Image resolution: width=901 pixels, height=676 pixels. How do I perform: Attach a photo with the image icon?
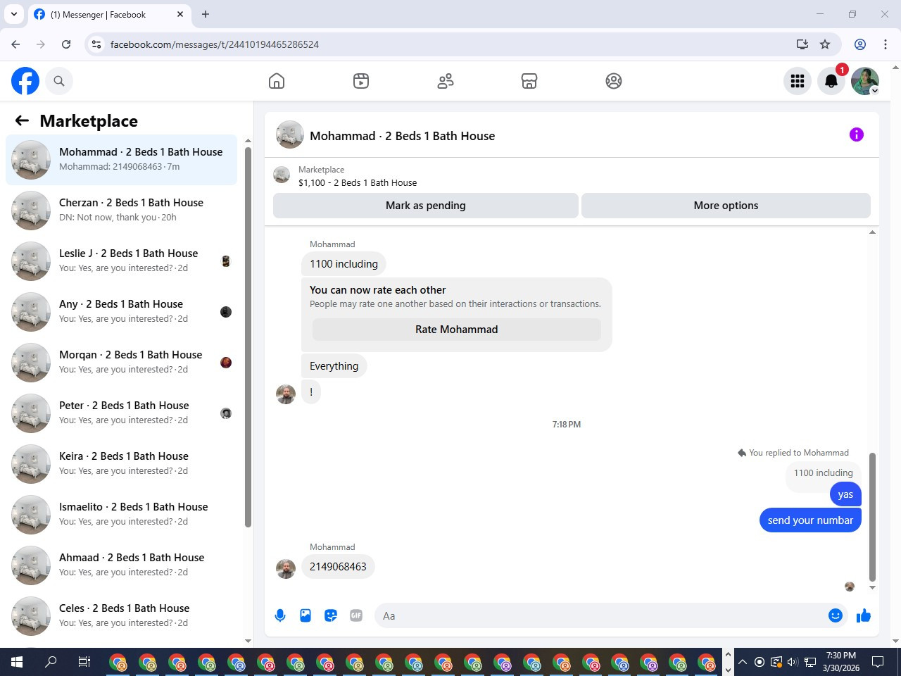tap(305, 615)
